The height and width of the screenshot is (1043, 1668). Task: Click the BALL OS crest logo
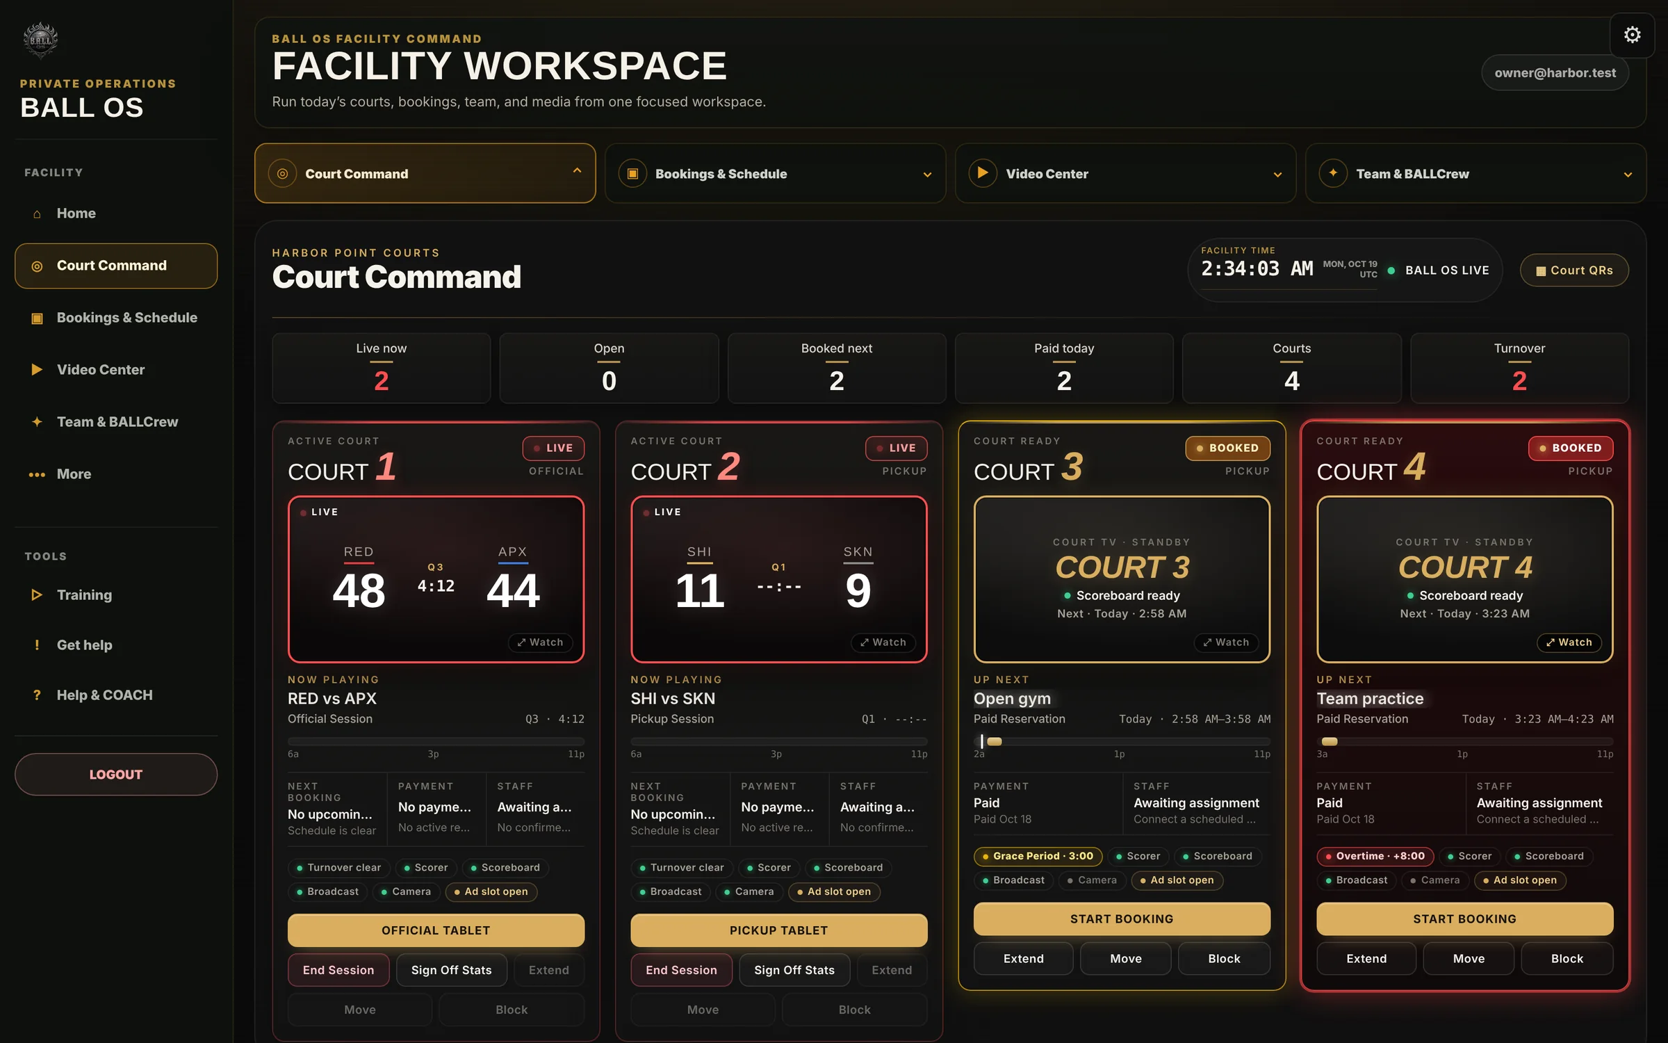[40, 40]
